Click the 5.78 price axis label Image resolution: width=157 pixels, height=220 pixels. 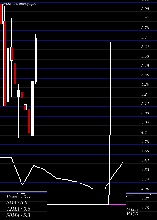point(145,28)
